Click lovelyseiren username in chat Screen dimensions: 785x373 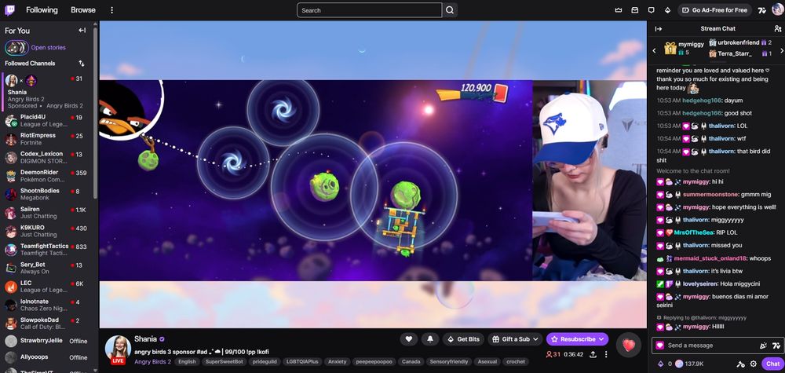[x=701, y=284]
